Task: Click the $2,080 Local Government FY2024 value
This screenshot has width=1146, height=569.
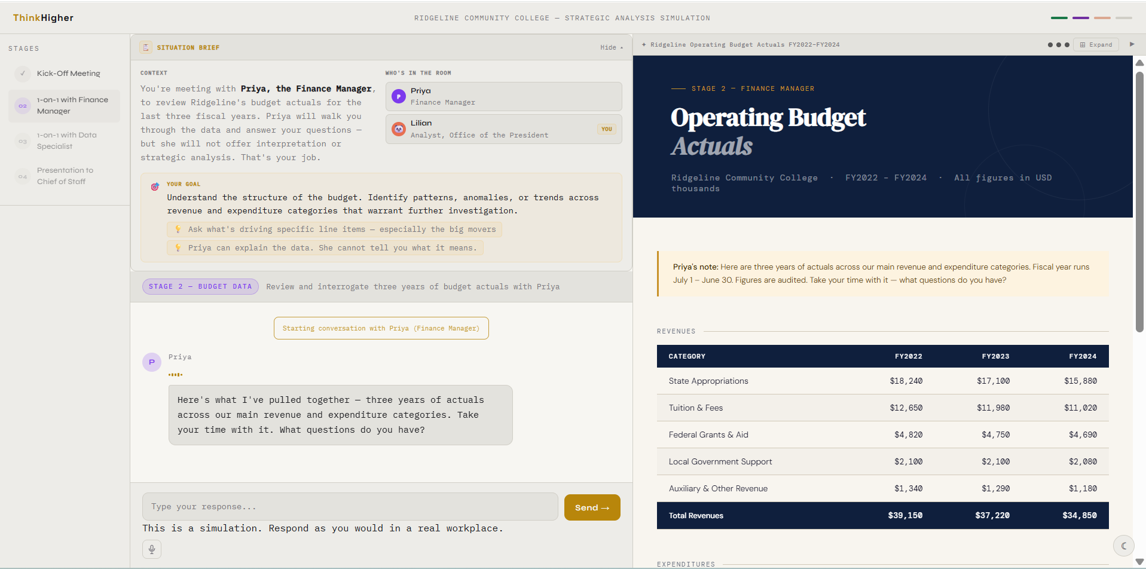Action: pos(1083,461)
